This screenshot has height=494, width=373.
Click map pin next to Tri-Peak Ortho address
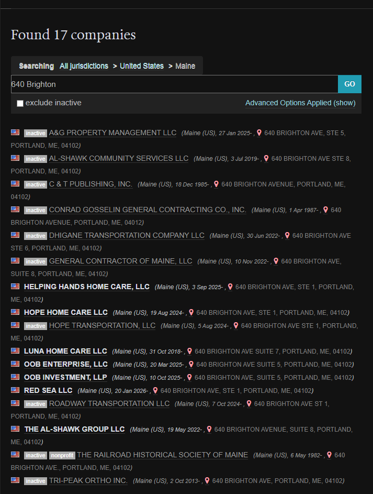(207, 481)
